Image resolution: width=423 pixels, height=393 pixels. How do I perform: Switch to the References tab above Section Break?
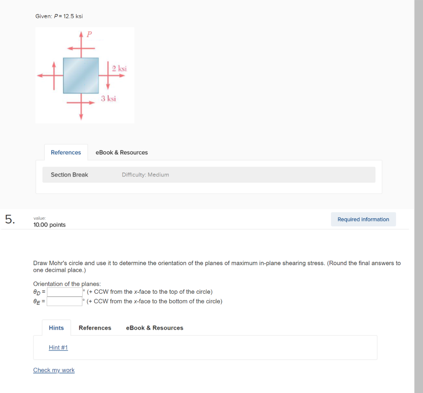[x=66, y=152]
